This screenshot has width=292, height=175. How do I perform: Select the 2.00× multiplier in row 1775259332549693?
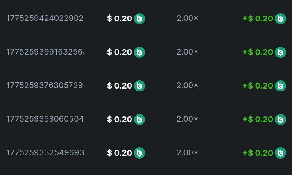pyautogui.click(x=187, y=153)
